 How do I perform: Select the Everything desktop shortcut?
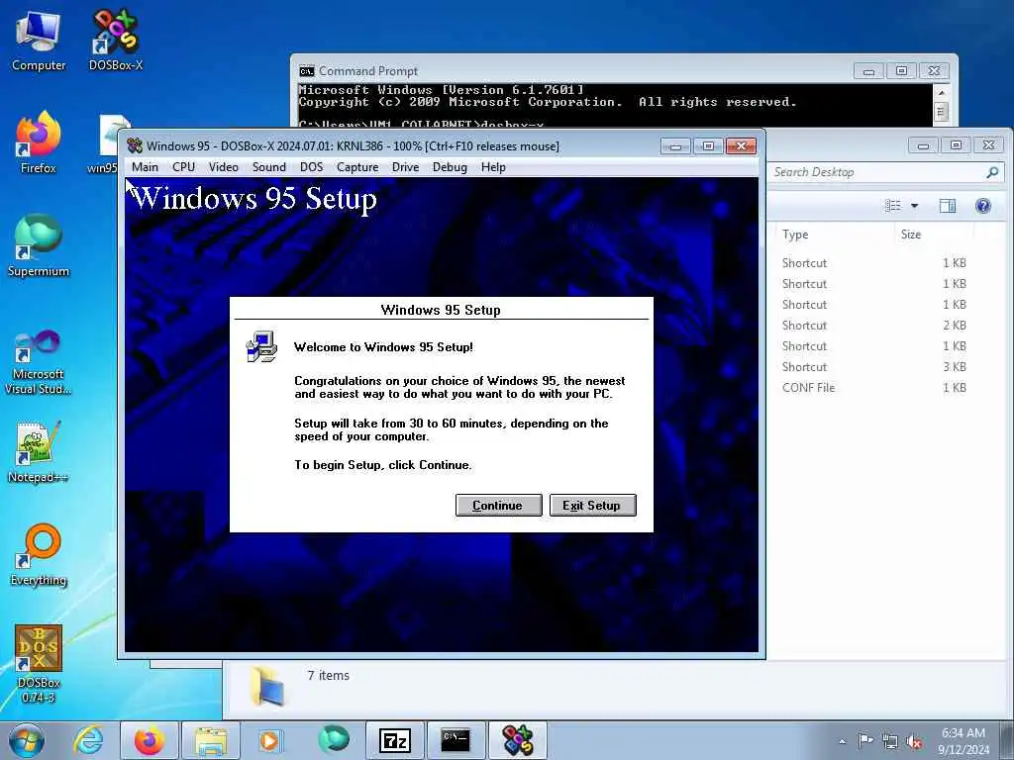(x=39, y=556)
